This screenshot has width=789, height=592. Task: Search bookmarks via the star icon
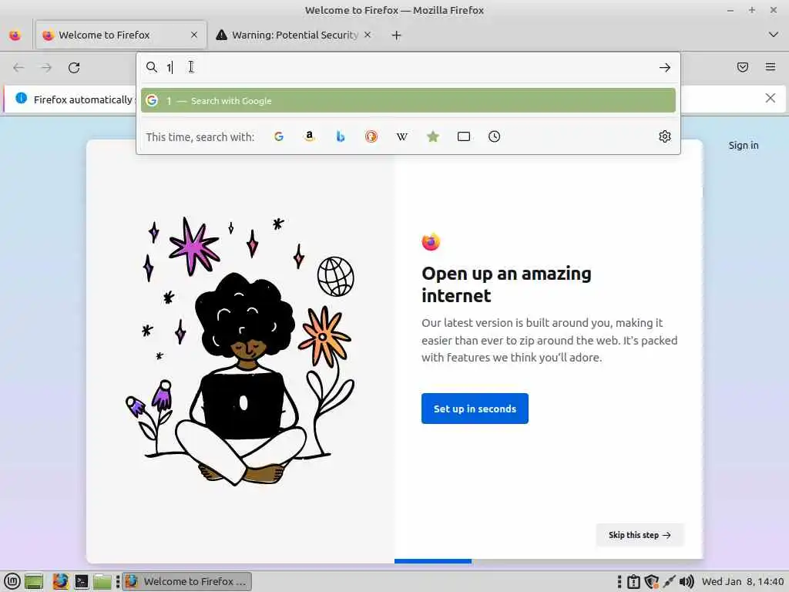[433, 136]
